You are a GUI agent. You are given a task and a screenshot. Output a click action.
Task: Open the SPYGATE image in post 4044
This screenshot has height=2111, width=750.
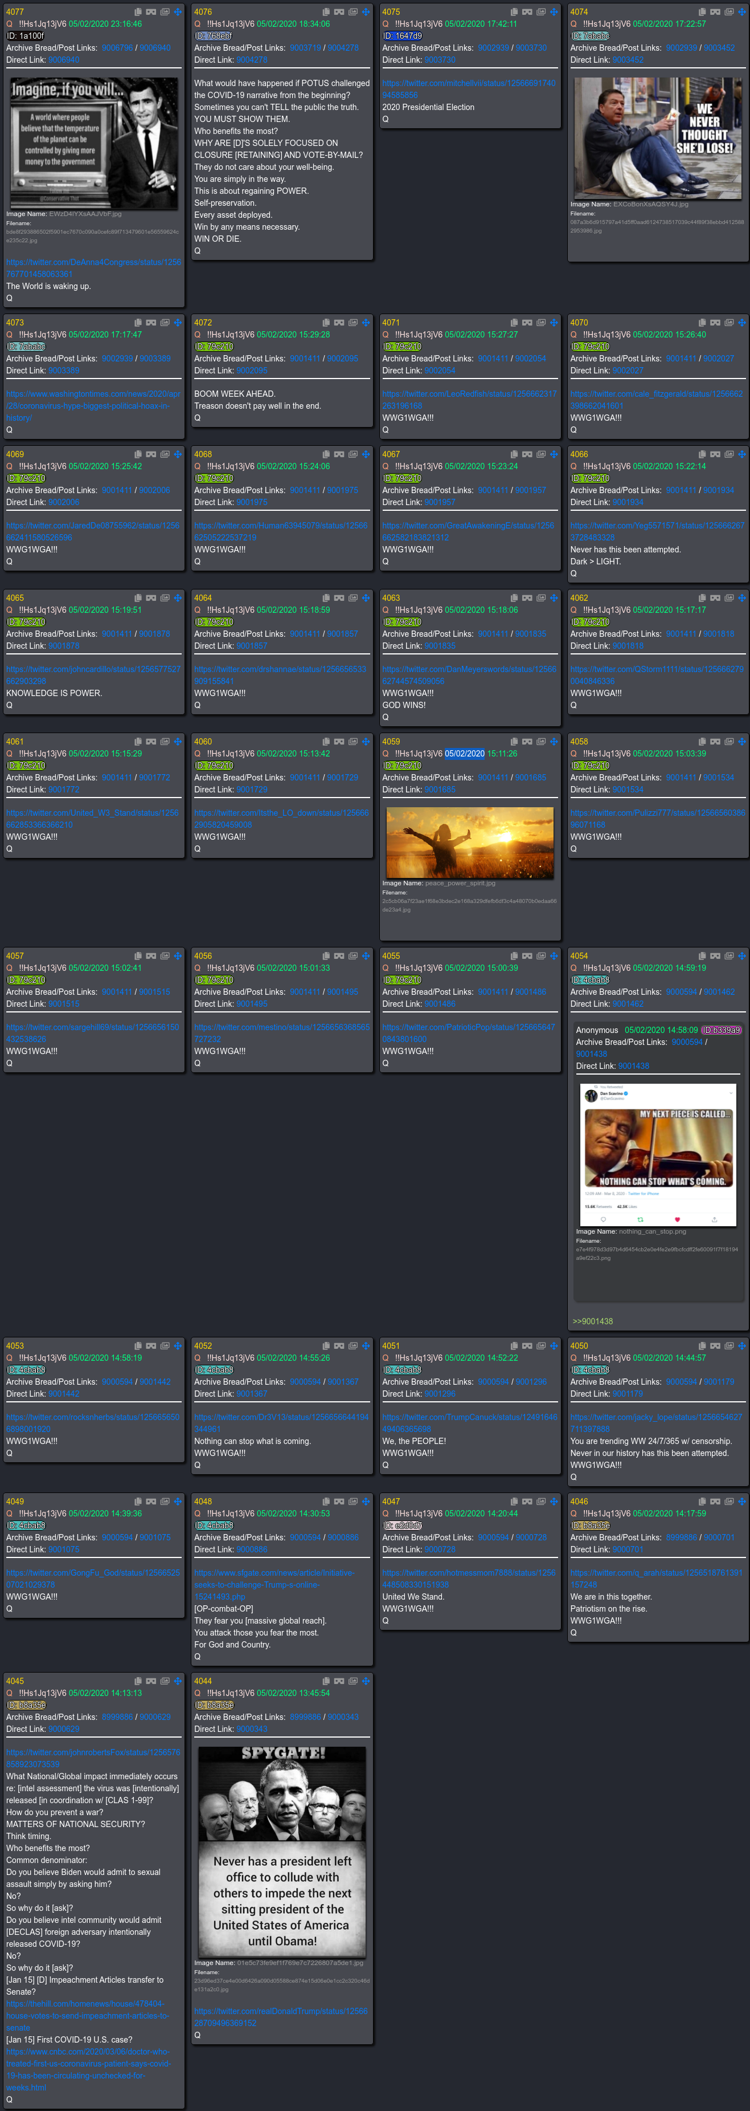[282, 1852]
